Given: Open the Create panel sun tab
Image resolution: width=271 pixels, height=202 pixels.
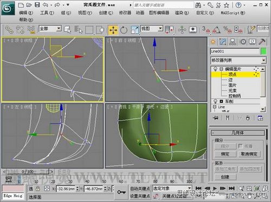Looking at the screenshot, I should (213, 42).
